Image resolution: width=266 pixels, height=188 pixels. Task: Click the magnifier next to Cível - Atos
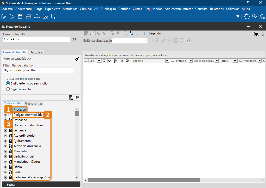(74, 39)
